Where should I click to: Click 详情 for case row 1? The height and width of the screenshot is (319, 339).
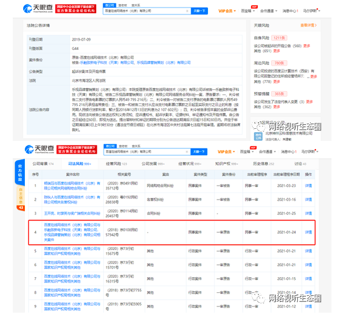308,186
